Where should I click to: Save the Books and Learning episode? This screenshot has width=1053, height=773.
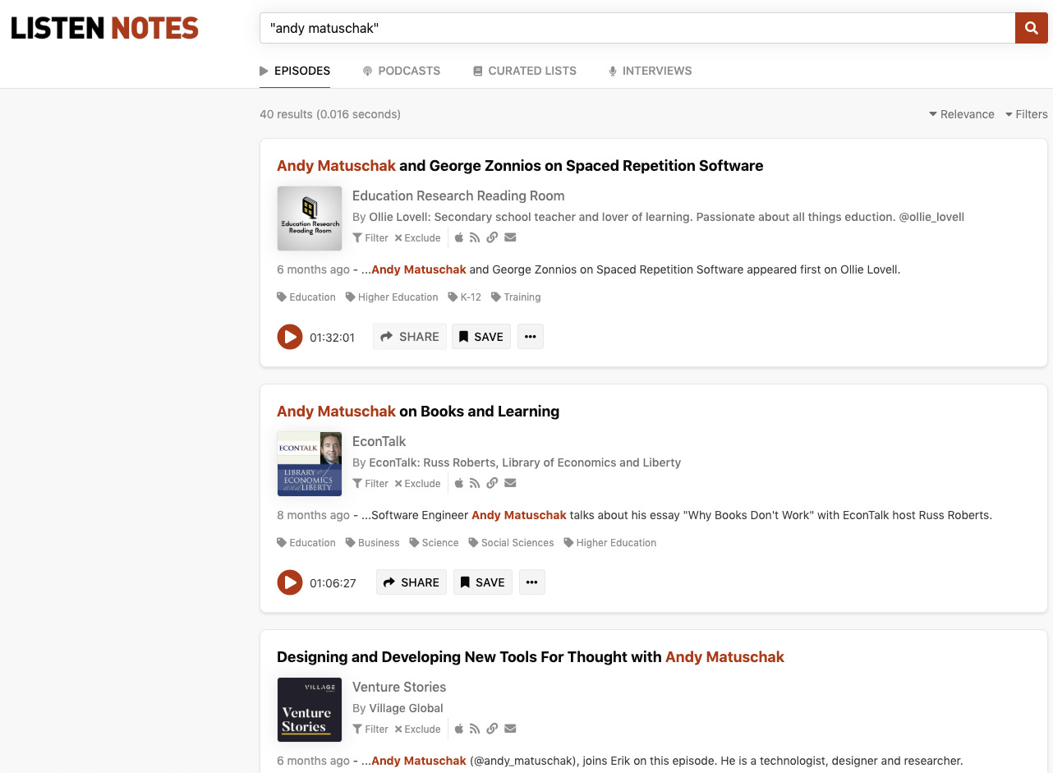point(483,582)
